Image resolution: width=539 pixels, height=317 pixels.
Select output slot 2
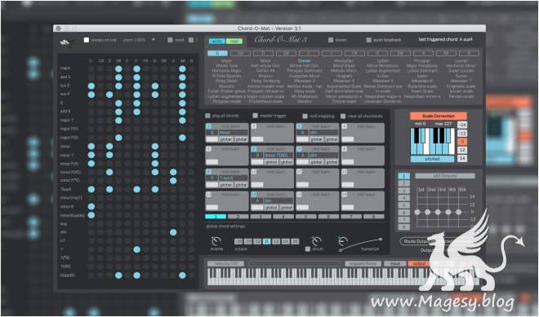coord(404,183)
